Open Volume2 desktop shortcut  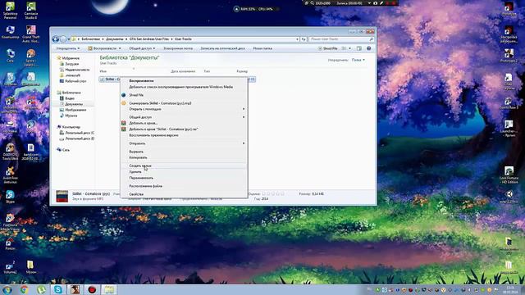10,267
